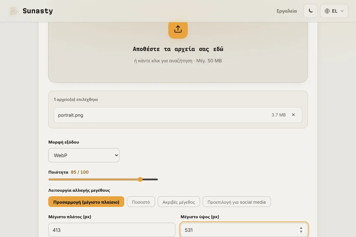Click the 85 / 100 quality value
Viewport: 356px width, 237px height.
tap(80, 172)
